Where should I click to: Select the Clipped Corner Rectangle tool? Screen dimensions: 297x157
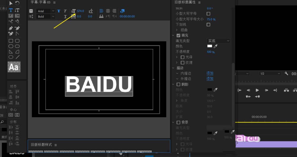[x=11, y=46]
